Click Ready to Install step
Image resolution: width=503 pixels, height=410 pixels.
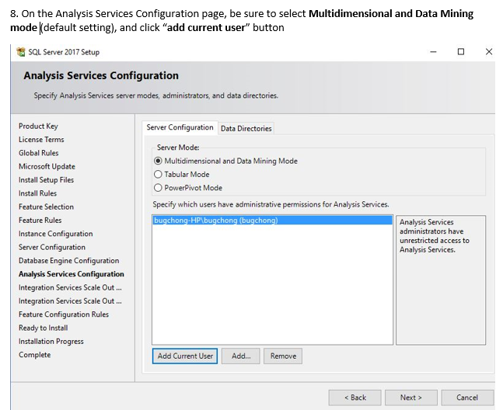coord(43,328)
